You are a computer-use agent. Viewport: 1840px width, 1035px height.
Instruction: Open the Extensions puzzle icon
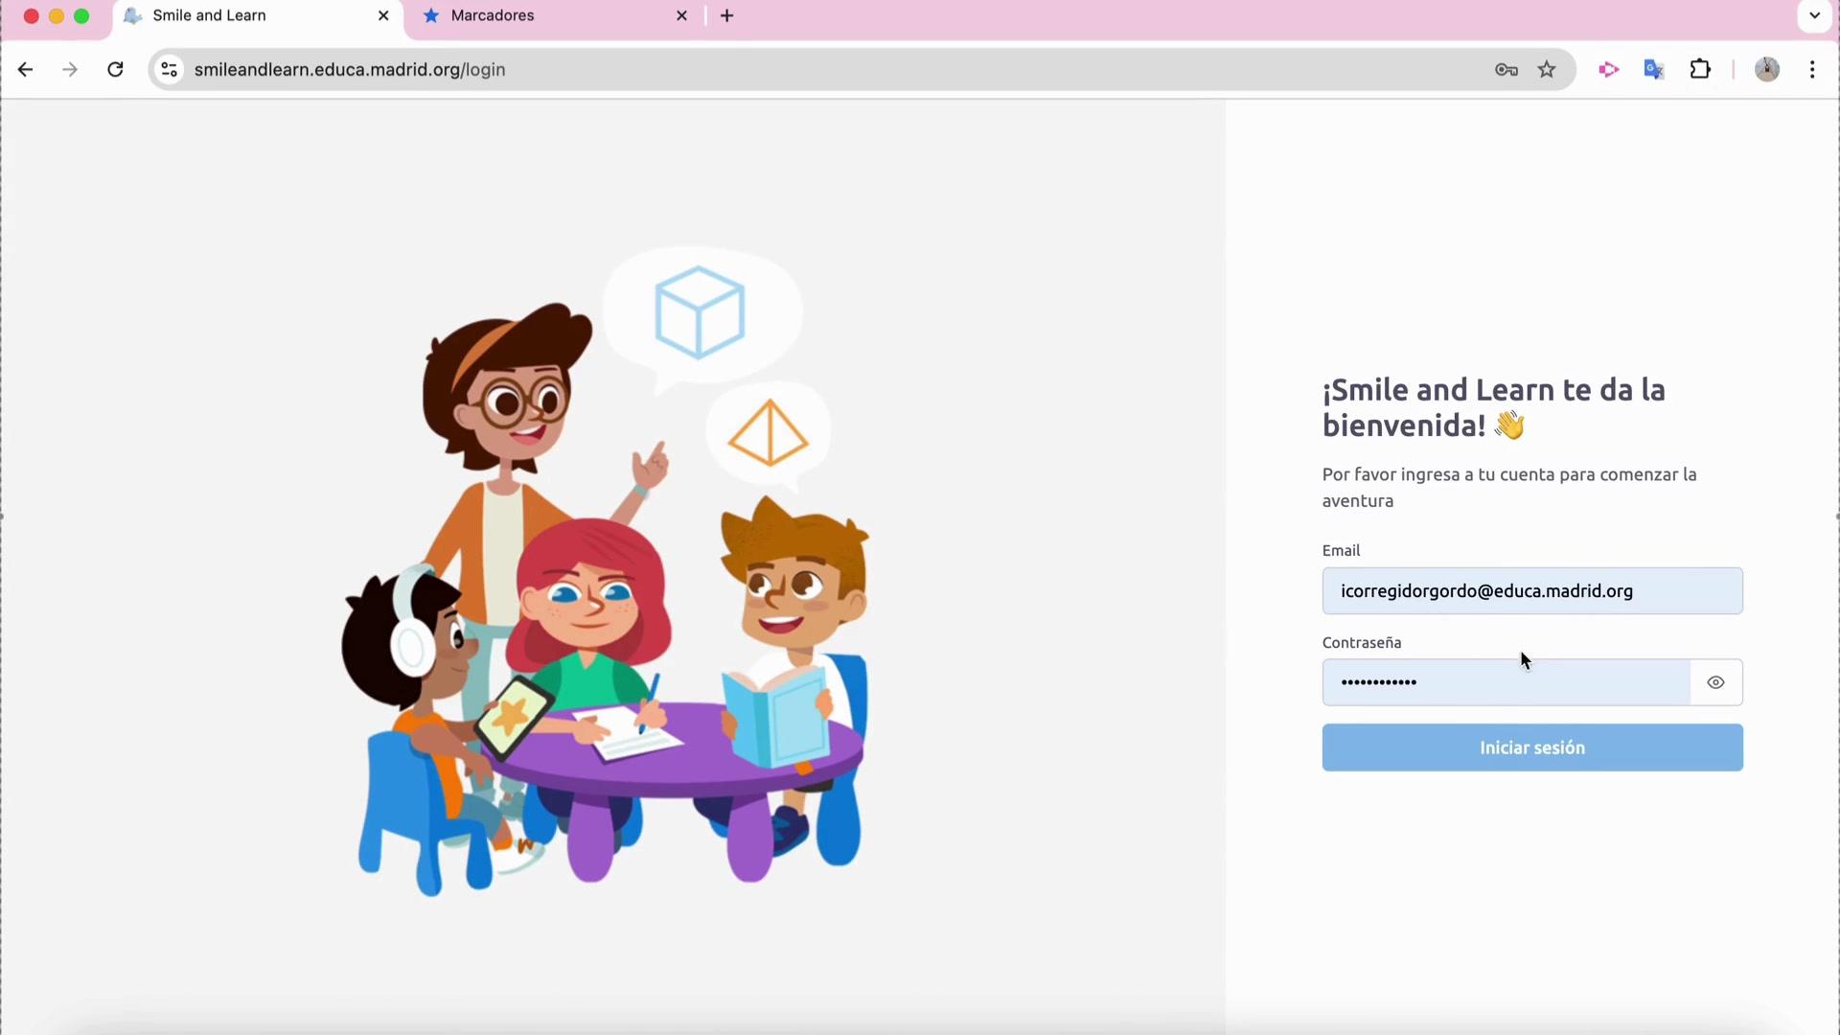click(1700, 70)
